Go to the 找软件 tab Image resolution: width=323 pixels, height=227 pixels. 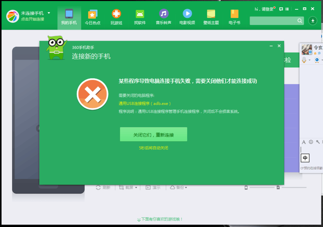tap(140, 17)
